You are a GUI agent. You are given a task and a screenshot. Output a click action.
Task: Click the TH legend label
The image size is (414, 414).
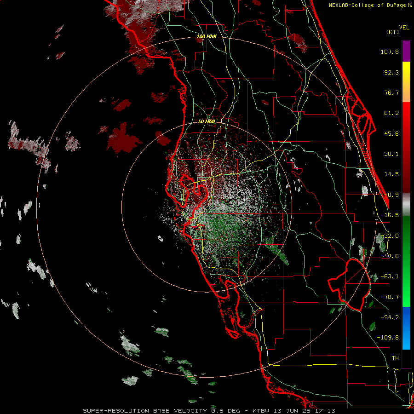click(395, 358)
